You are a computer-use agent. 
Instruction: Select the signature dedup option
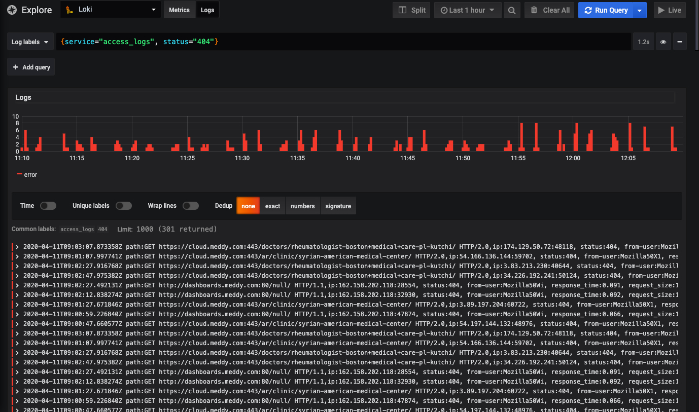338,206
